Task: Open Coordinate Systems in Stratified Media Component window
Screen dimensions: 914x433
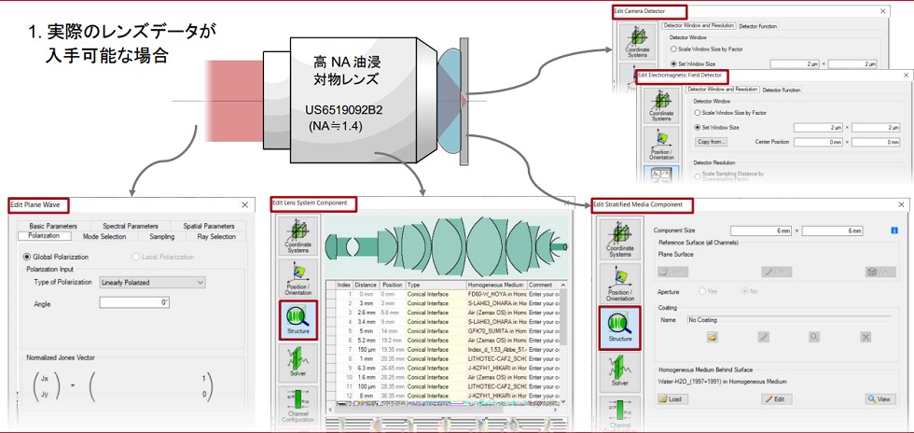Action: 619,239
